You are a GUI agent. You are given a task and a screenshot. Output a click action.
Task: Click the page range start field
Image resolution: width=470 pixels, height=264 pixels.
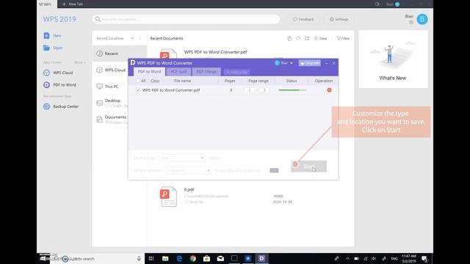tap(249, 90)
